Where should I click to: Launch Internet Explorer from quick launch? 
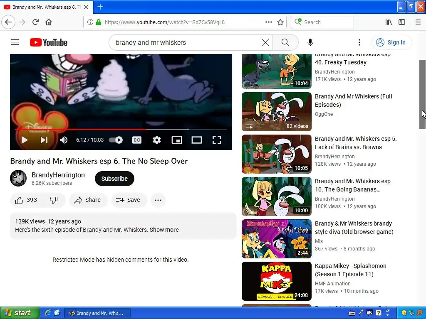click(x=48, y=313)
